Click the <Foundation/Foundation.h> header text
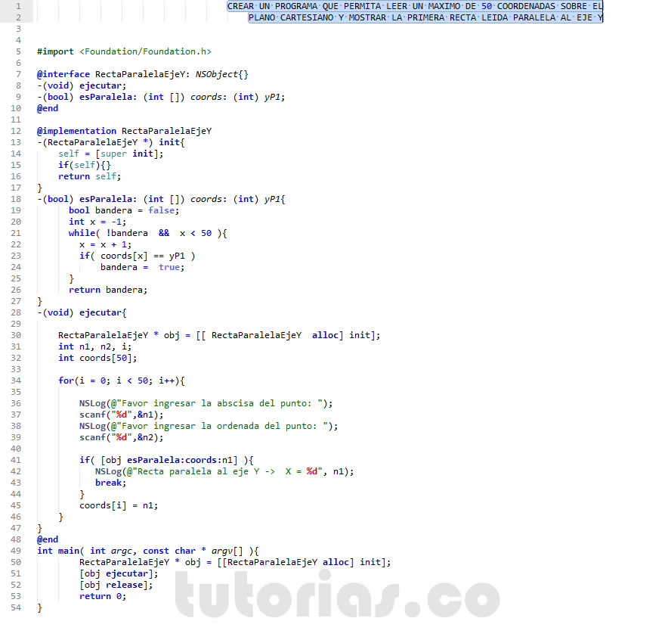 click(145, 51)
